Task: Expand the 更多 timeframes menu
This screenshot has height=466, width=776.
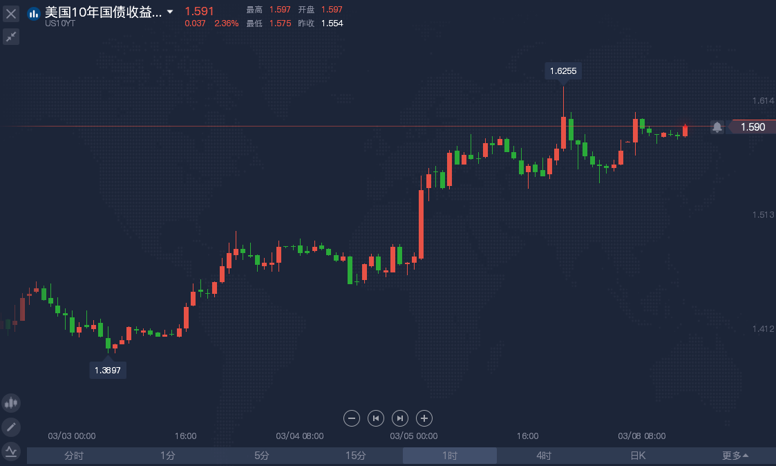Action: 735,456
